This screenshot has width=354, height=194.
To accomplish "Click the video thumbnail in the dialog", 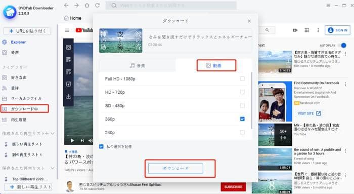I will (x=121, y=41).
